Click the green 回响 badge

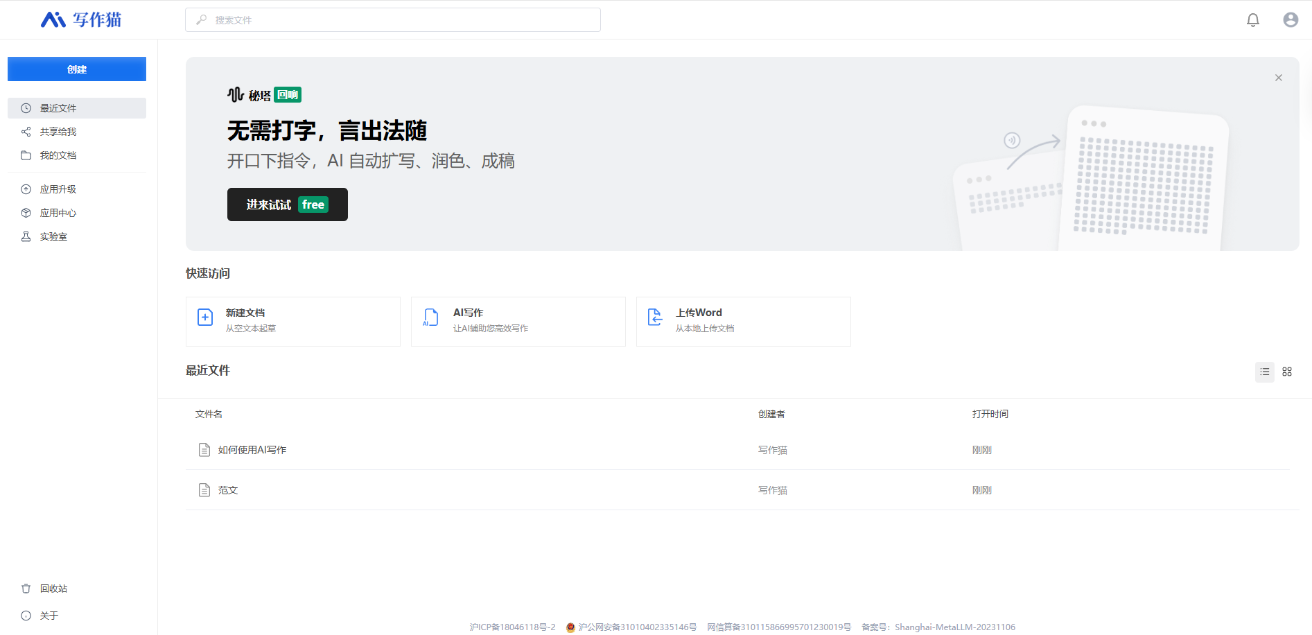pyautogui.click(x=288, y=95)
